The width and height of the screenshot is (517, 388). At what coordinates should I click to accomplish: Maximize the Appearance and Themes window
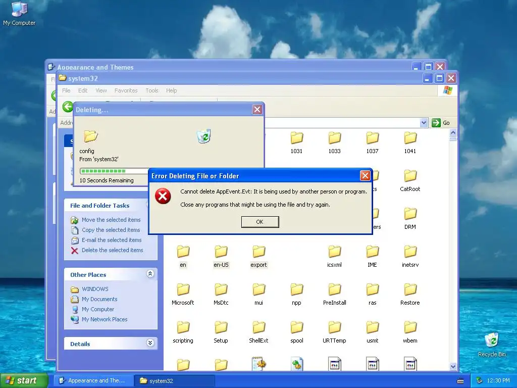(428, 67)
